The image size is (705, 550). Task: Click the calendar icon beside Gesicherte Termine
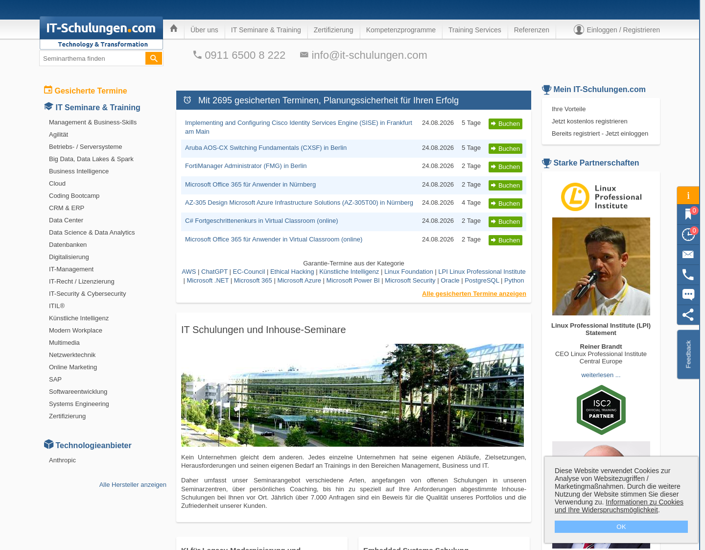point(48,90)
